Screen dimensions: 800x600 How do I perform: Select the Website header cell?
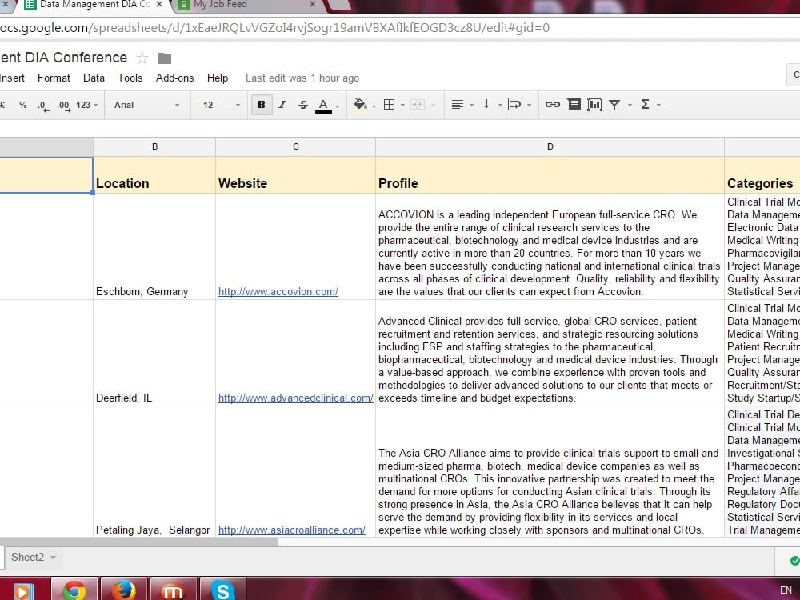(x=295, y=175)
